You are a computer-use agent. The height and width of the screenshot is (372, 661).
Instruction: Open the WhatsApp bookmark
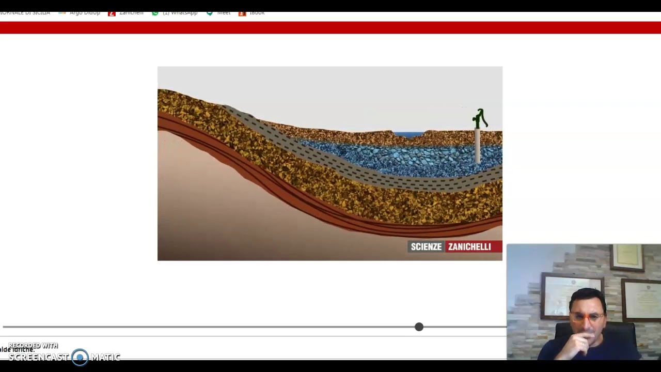(x=175, y=13)
